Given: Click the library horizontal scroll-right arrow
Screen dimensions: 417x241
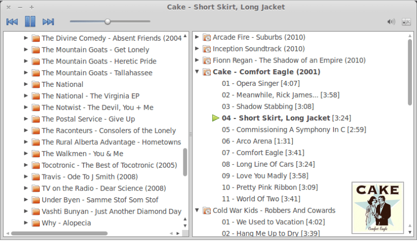Looking at the screenshot, I should [178, 233].
